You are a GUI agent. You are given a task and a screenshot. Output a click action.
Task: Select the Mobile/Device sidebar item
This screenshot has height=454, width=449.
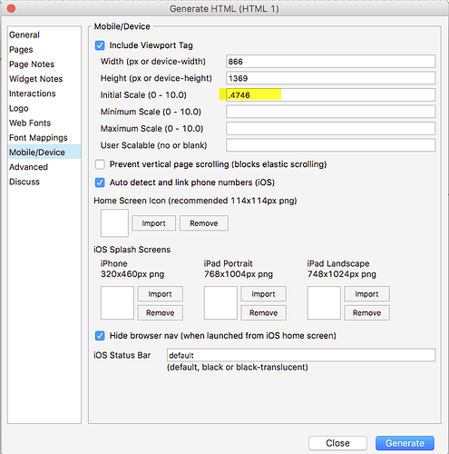point(44,152)
